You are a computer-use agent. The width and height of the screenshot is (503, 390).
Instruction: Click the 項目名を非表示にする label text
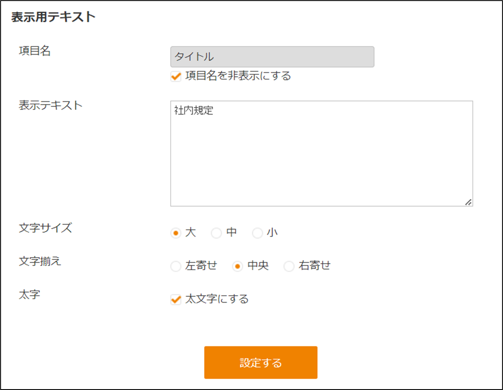pos(238,76)
